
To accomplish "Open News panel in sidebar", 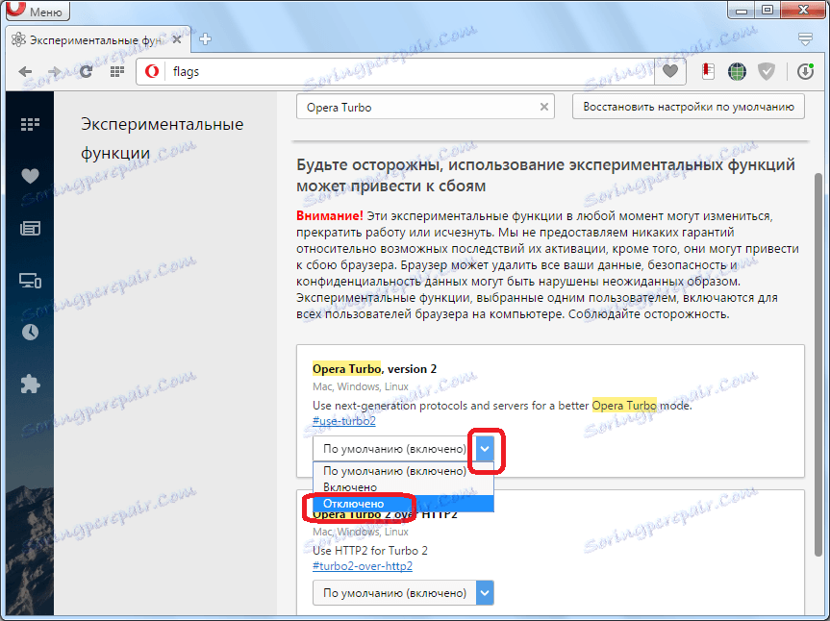I will pos(30,228).
